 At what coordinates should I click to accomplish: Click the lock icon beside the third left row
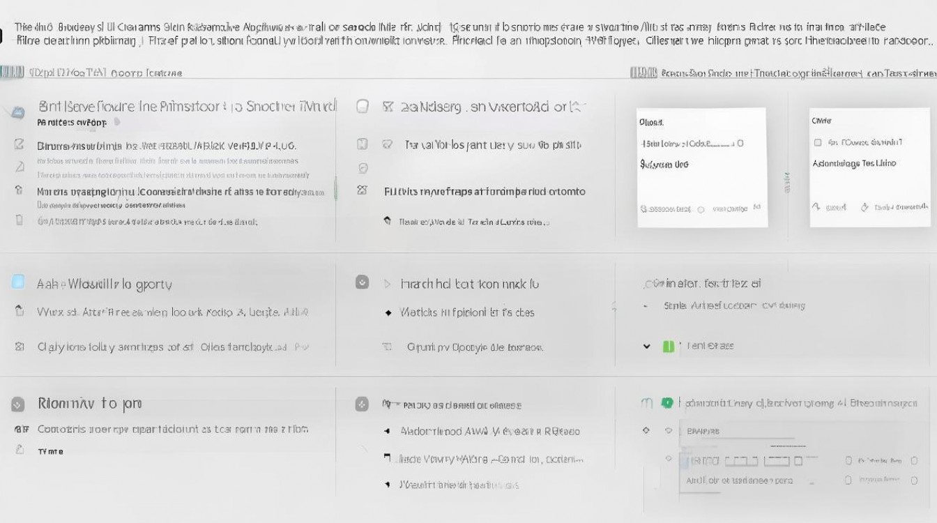(x=19, y=190)
